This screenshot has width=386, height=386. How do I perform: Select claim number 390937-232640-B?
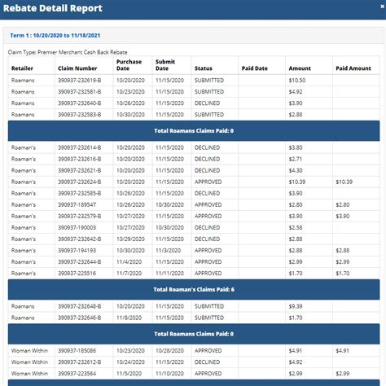(80, 103)
